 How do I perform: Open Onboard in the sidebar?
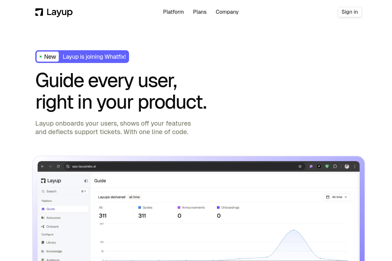(x=50, y=226)
